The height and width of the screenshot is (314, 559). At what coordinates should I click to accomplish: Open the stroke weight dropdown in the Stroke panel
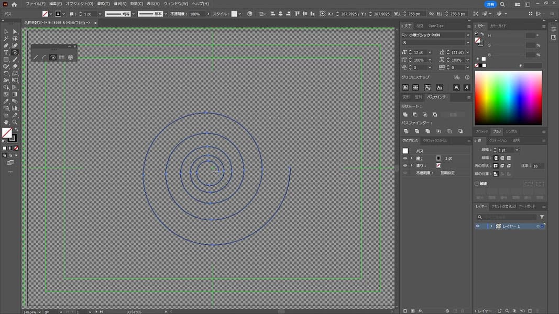(x=517, y=150)
